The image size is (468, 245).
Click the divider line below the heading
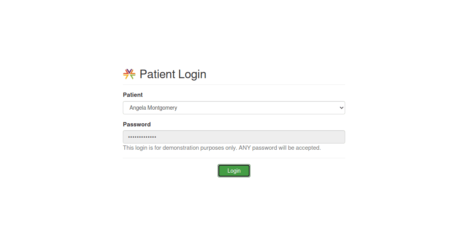click(234, 84)
